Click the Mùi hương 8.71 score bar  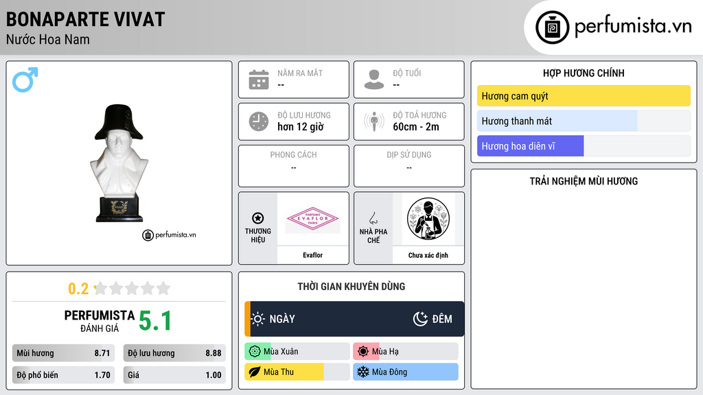(63, 353)
